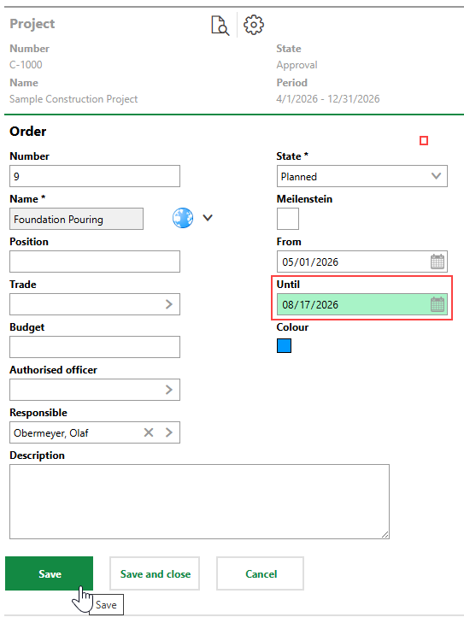Click the blue globe translation icon

tap(183, 218)
